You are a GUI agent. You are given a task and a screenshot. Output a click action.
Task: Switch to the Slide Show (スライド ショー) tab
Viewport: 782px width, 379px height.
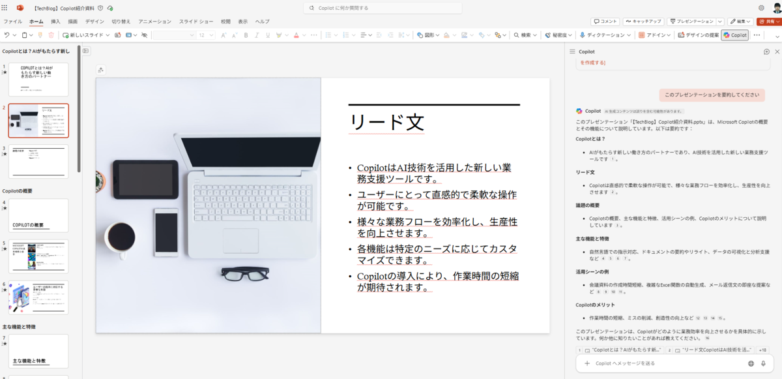pyautogui.click(x=195, y=22)
